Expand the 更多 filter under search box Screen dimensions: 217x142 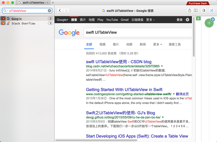tap(157, 44)
